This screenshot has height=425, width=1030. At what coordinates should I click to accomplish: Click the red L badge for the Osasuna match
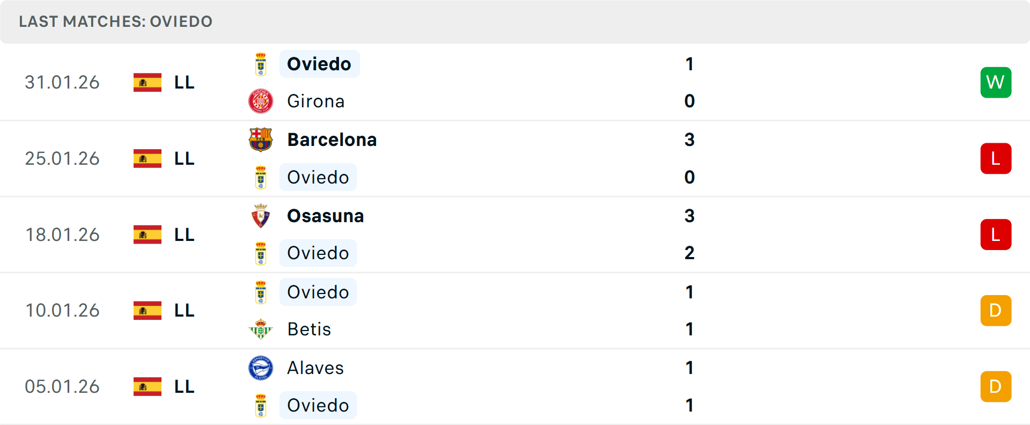(996, 235)
